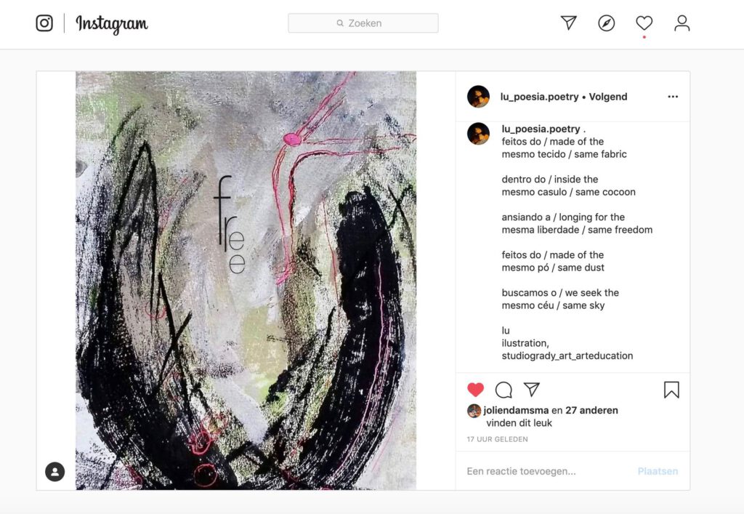Viewport: 744px width, 514px height.
Task: Open the Instagram camera logo icon
Action: point(44,23)
